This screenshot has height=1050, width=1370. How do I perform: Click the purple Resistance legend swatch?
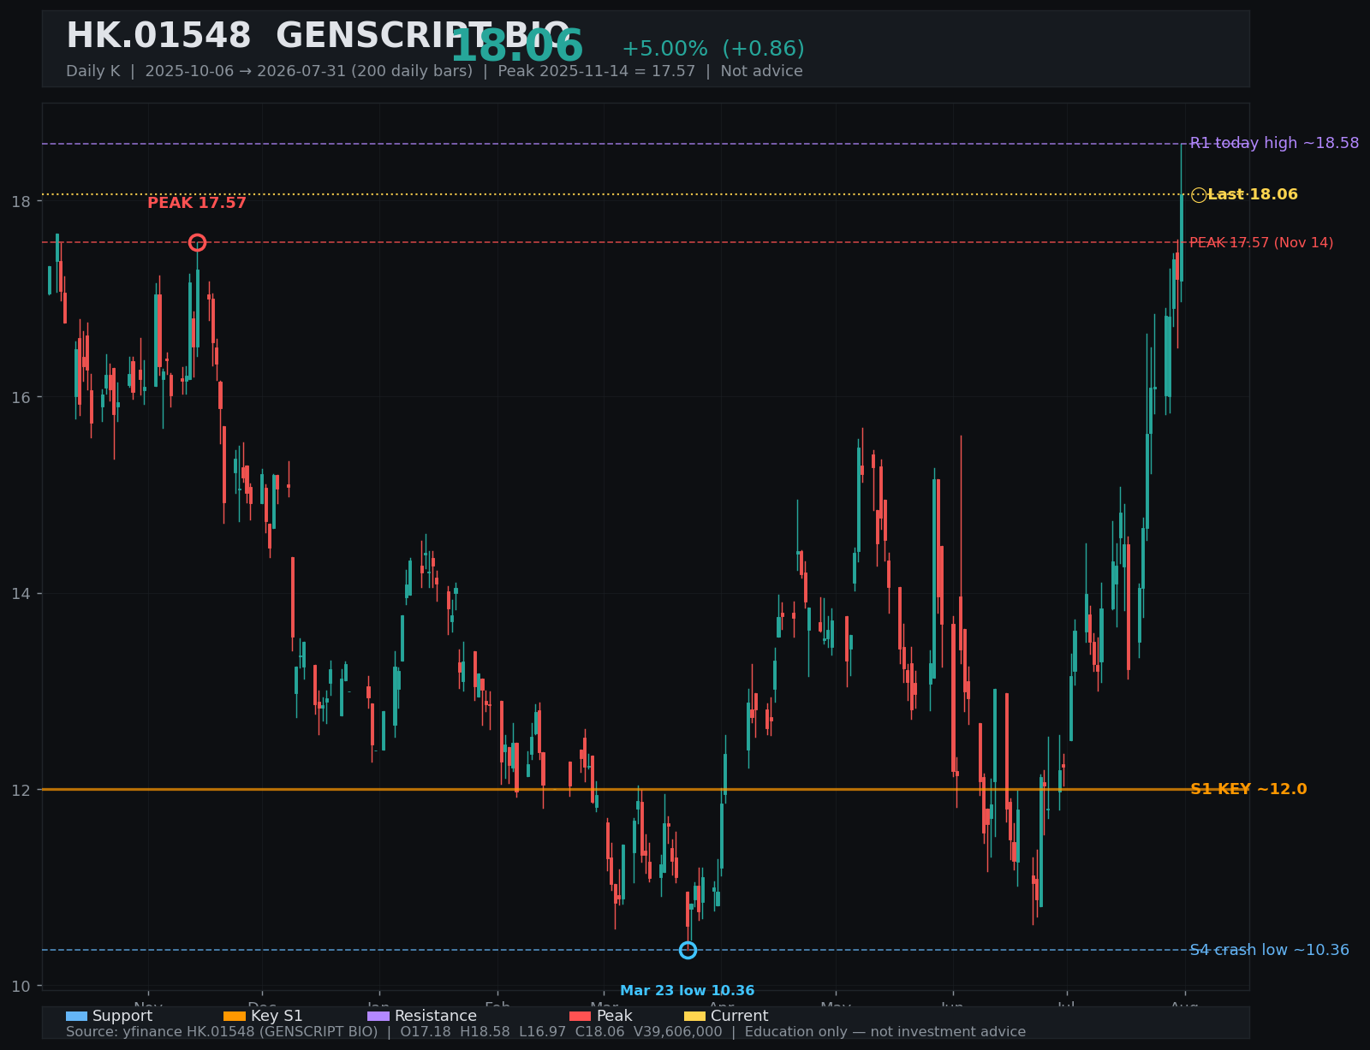(378, 1017)
